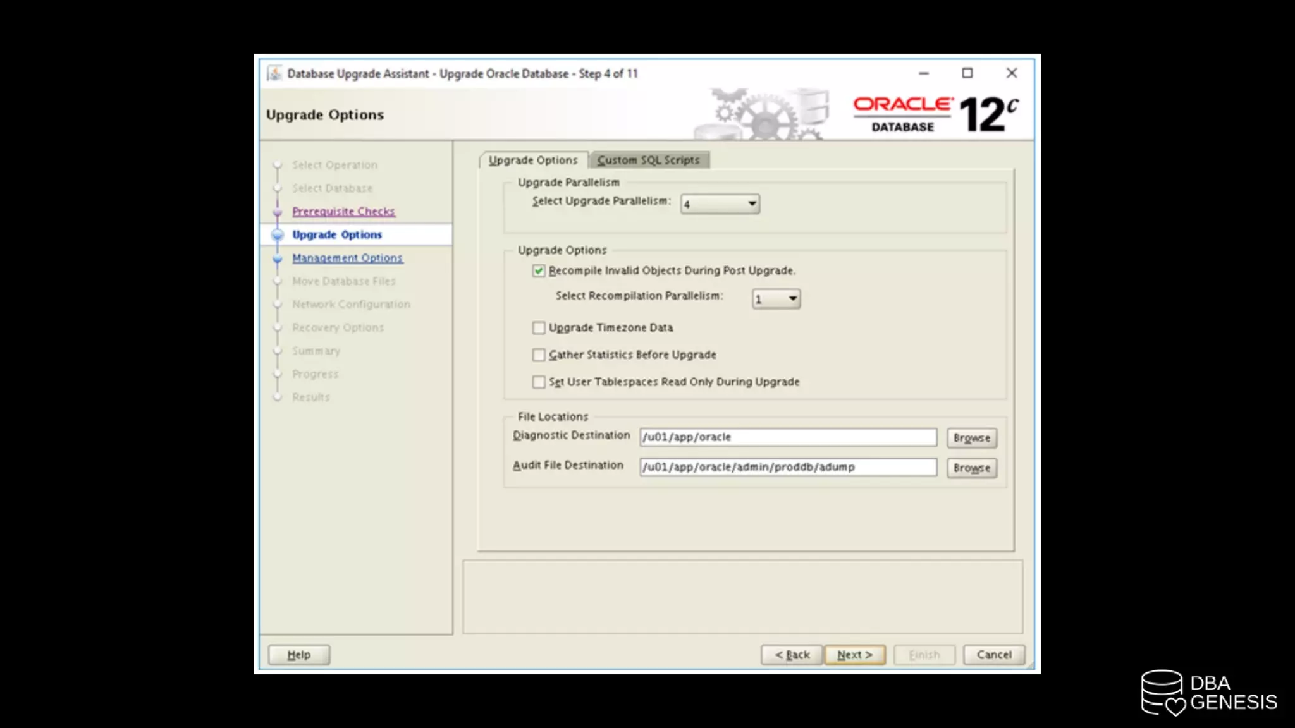
Task: Click the DBA Genesis watermark logo
Action: pyautogui.click(x=1208, y=693)
